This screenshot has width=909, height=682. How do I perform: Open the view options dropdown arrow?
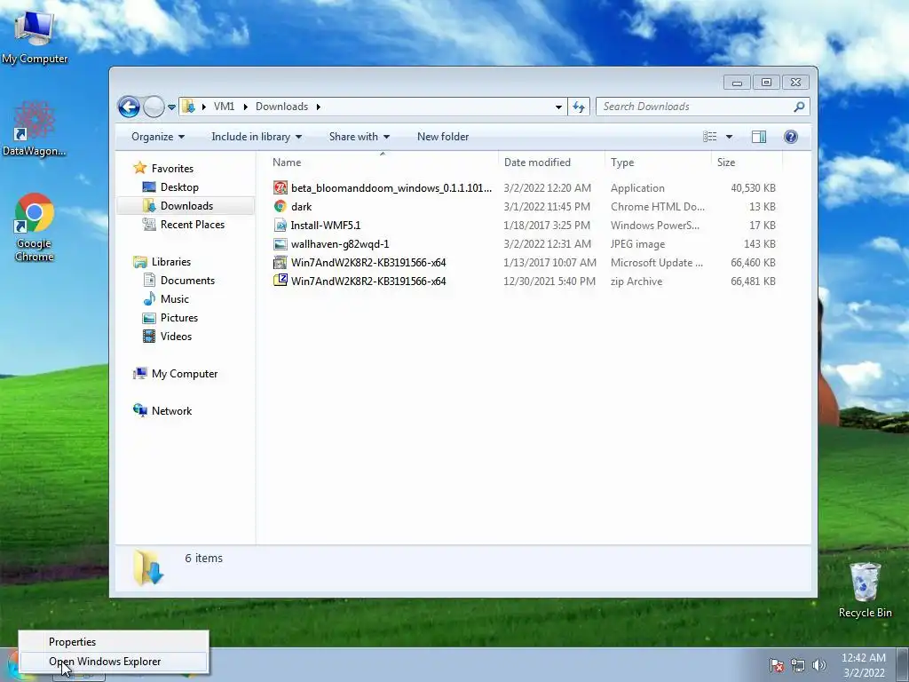[730, 137]
